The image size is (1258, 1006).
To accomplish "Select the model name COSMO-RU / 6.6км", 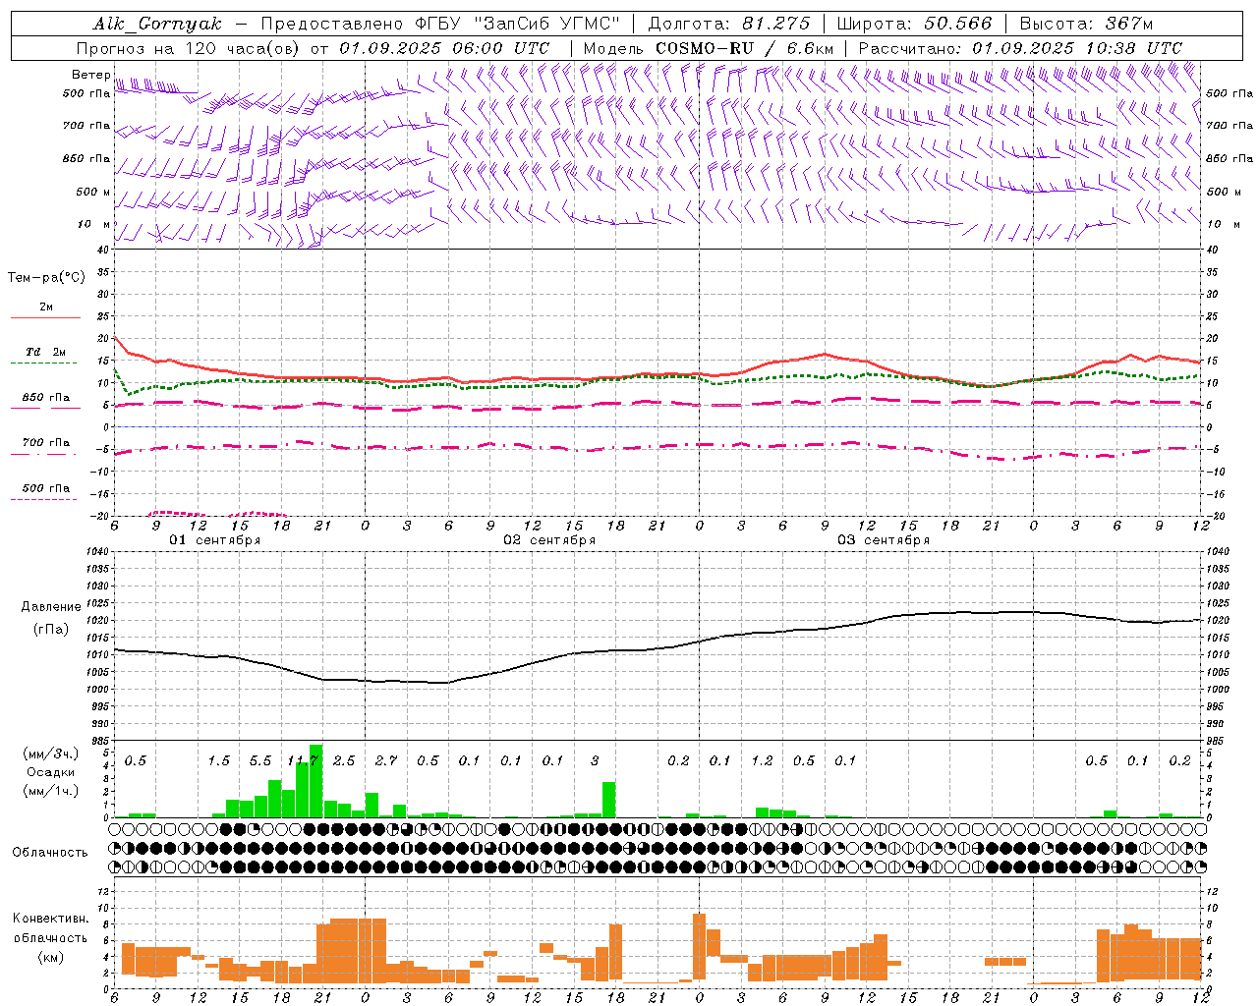I will coord(745,48).
